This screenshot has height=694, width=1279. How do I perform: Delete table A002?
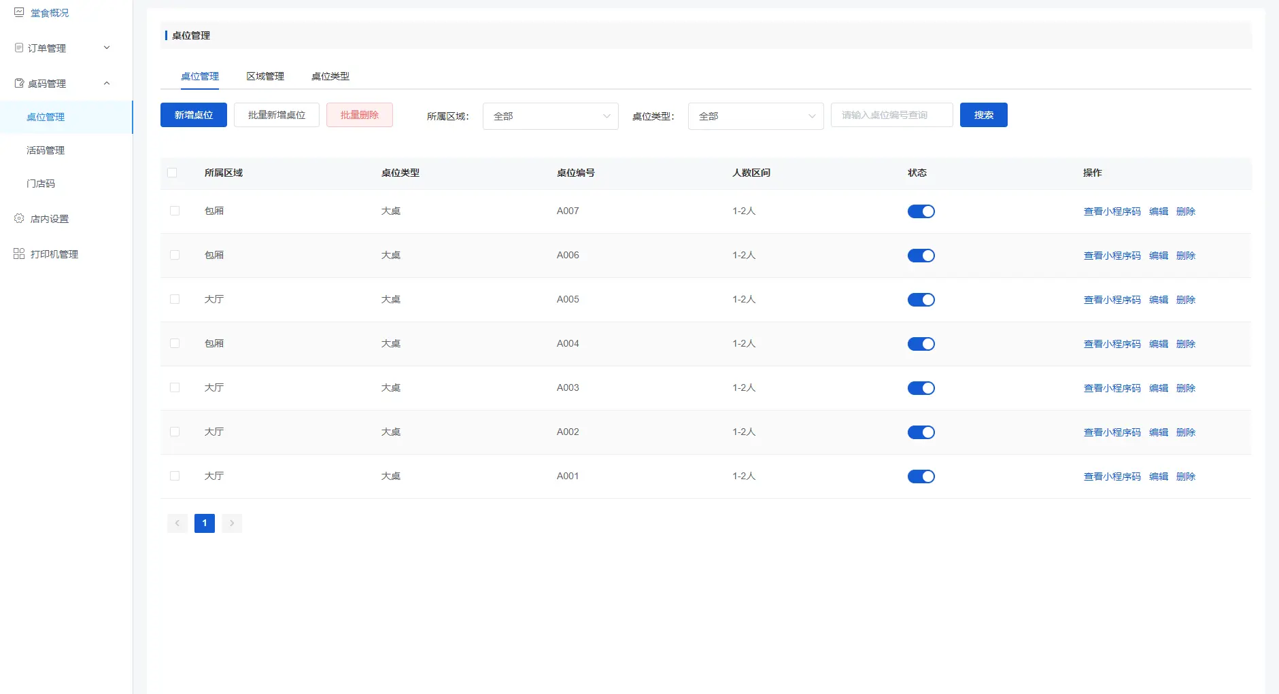[x=1186, y=432]
